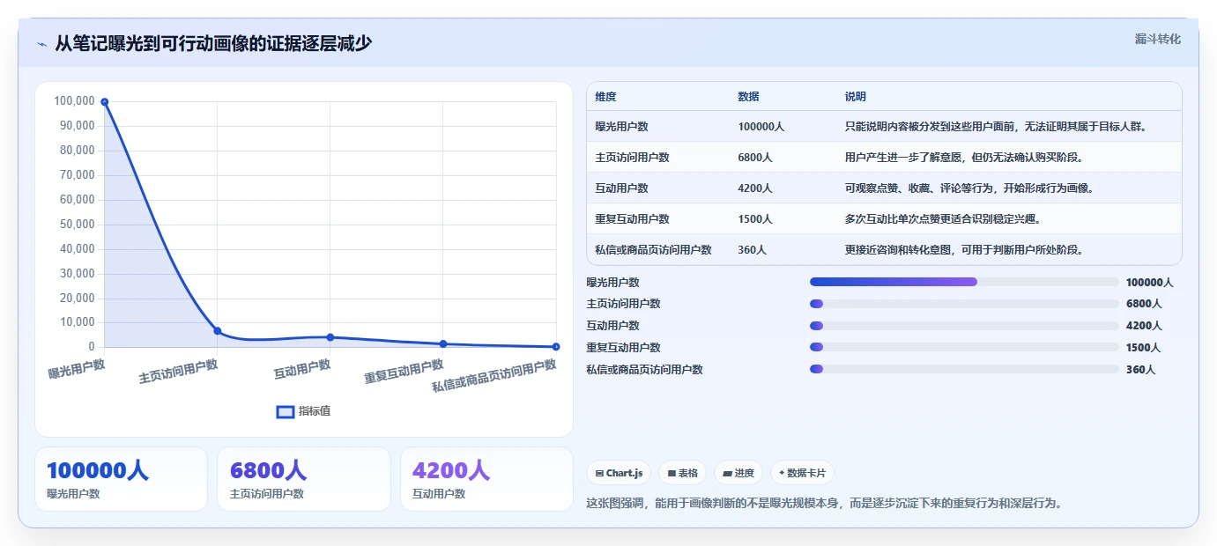Click the chart data point for 曝光用户数

[x=105, y=102]
